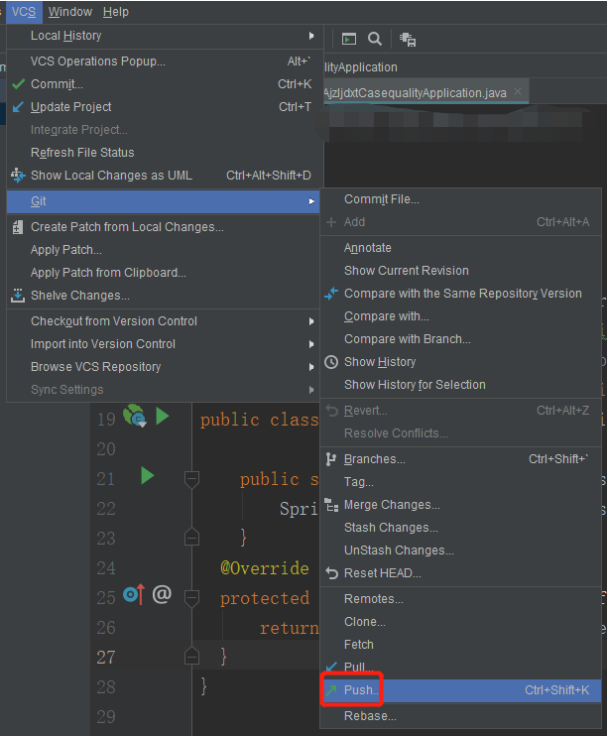Collapse the code fold marker on line 21
607x736 pixels.
pos(192,479)
